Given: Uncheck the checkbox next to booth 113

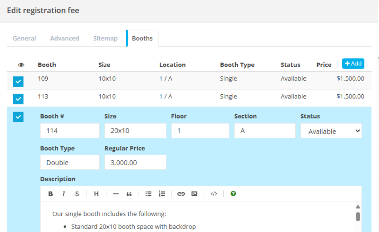Looking at the screenshot, I should (x=18, y=99).
